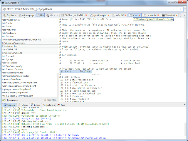This screenshot has width=188, height=141.
Task: Select /etc/motd in the file list
Action: pos(29,26)
